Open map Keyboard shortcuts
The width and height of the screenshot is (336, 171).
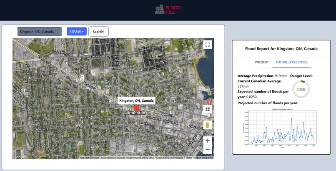click(89, 158)
